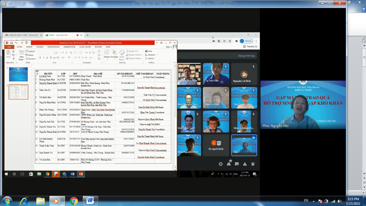Select slide 1 thumbnail in the slide panel

click(18, 74)
